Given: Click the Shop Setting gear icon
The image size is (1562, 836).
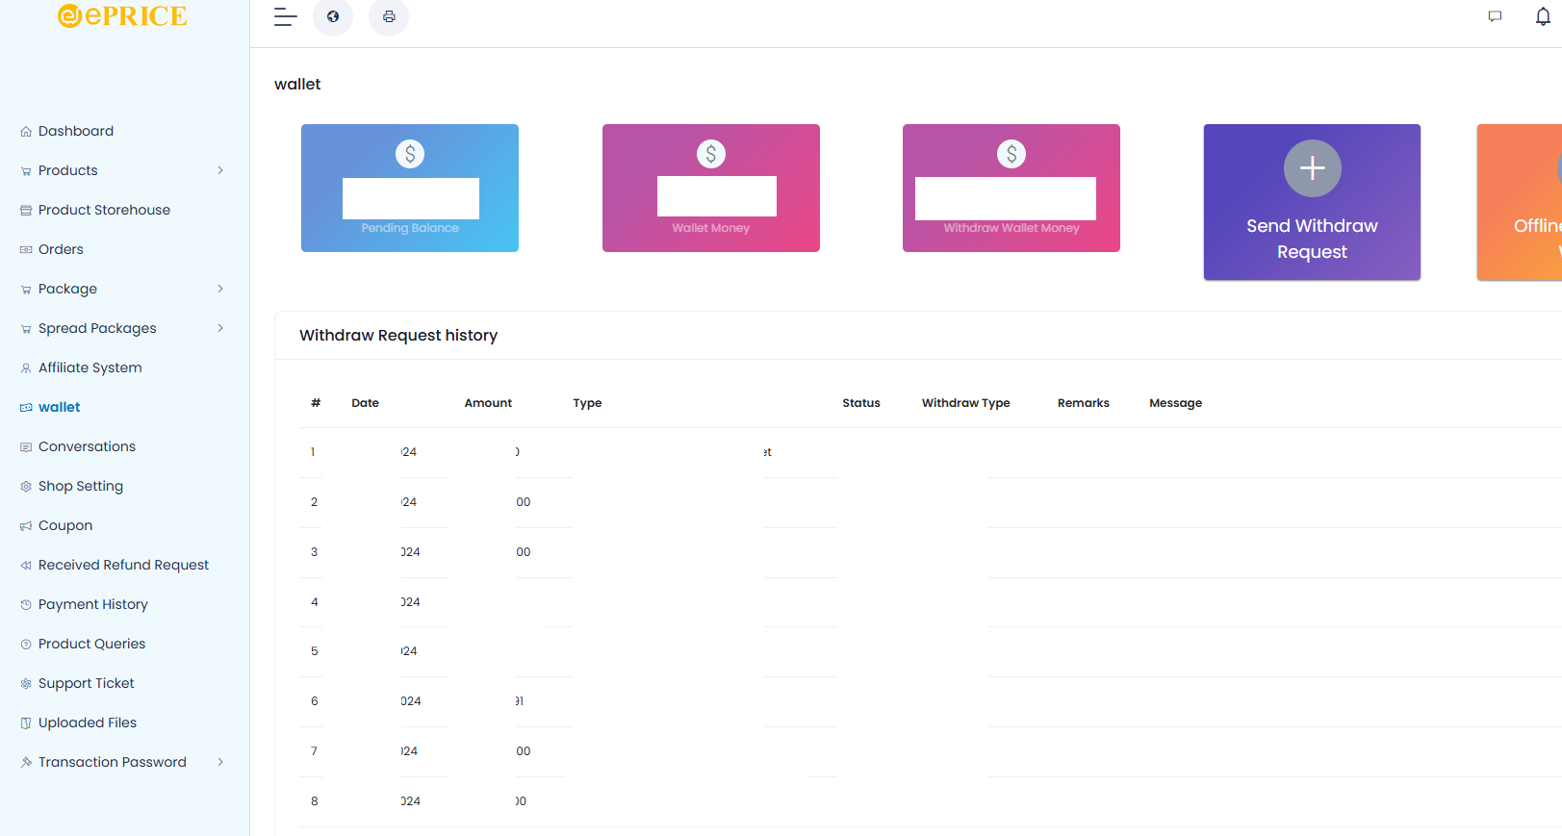Looking at the screenshot, I should click(x=26, y=487).
